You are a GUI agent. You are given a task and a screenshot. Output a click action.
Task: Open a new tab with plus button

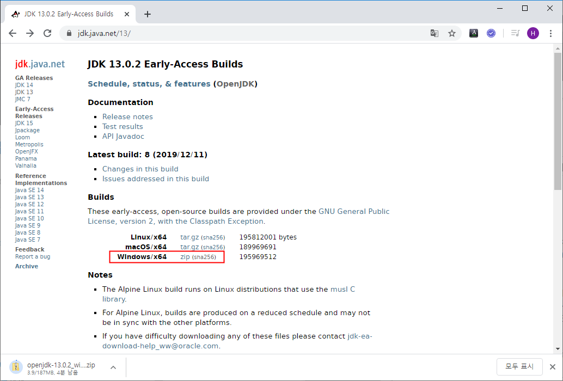pyautogui.click(x=147, y=14)
